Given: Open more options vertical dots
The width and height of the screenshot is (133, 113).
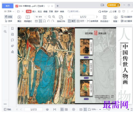Looking at the screenshot, I should [x=128, y=11].
